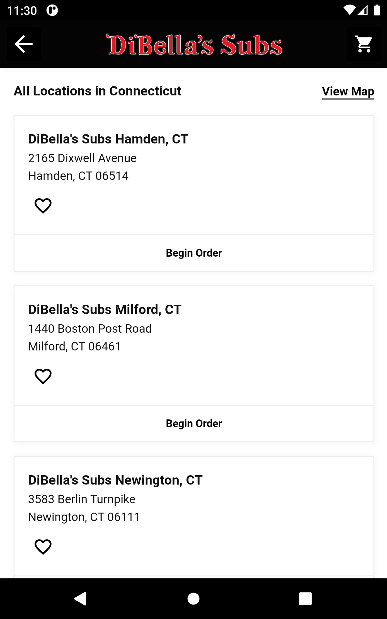The width and height of the screenshot is (387, 619).
Task: Tap the DiBella's Subs logo
Action: tap(194, 45)
